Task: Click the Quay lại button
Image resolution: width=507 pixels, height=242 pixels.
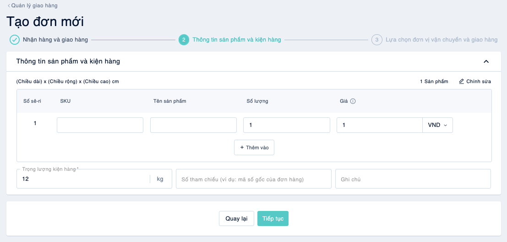Action: point(236,218)
